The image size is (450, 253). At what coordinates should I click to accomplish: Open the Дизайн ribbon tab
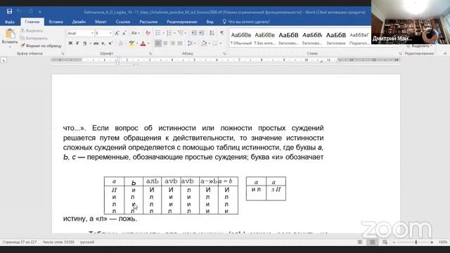79,22
